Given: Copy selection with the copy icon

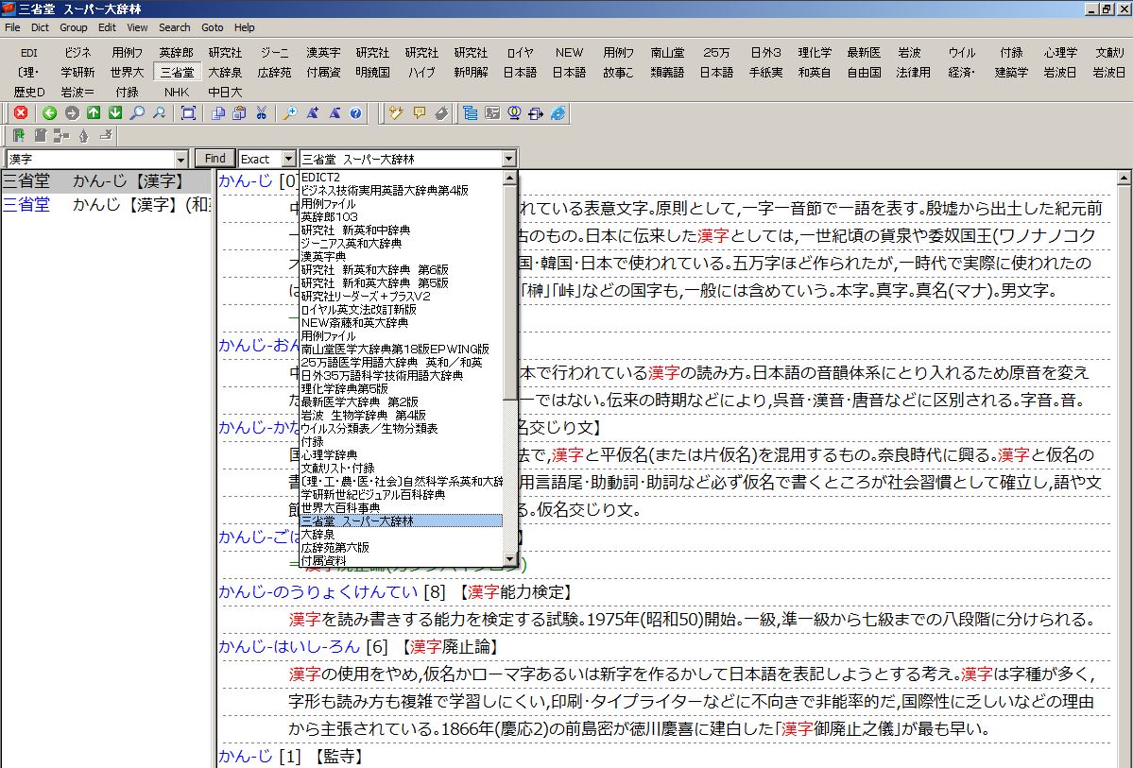Looking at the screenshot, I should tap(218, 112).
